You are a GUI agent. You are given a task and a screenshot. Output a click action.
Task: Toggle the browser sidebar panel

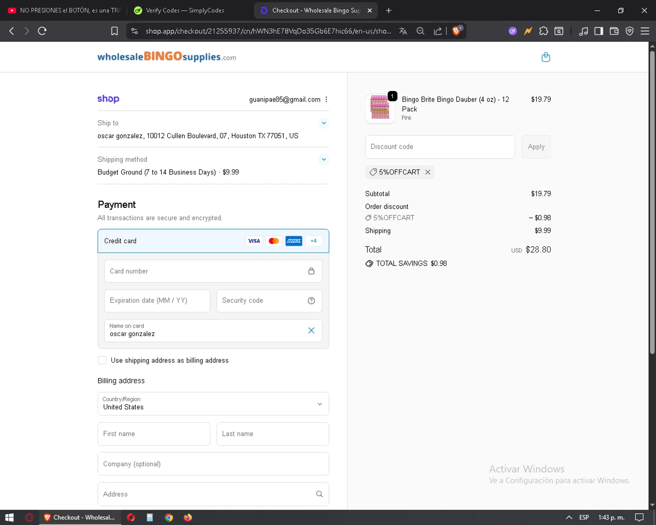599,31
